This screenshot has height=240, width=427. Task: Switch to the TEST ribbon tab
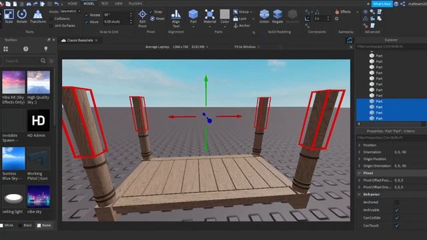105,3
